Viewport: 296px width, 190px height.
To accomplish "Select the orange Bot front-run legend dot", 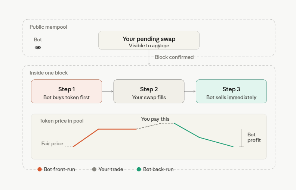I will 40,169.
